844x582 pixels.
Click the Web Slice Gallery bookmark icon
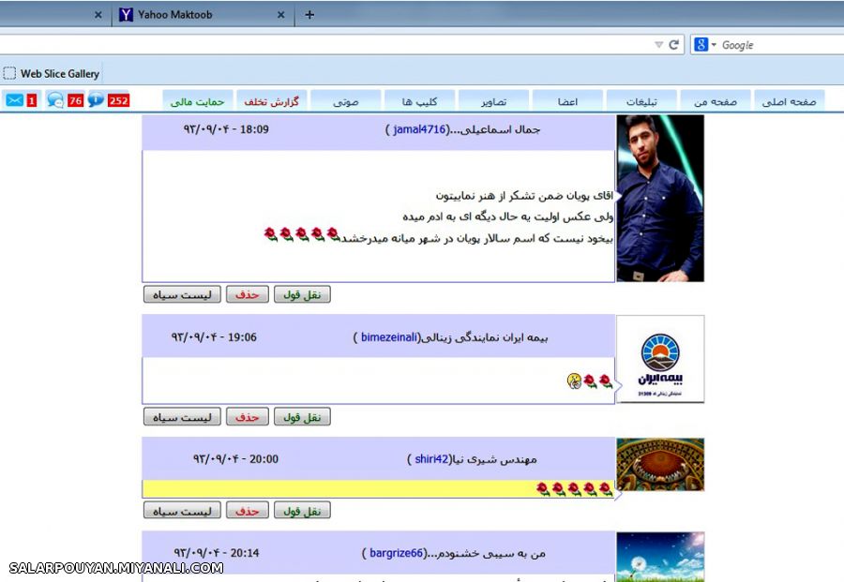click(9, 73)
